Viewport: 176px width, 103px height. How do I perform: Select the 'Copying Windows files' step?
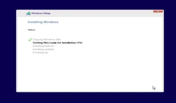point(47,39)
